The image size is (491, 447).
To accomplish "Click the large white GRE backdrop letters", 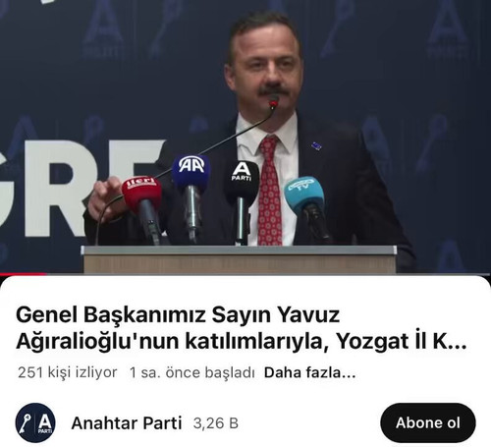I will (82, 189).
